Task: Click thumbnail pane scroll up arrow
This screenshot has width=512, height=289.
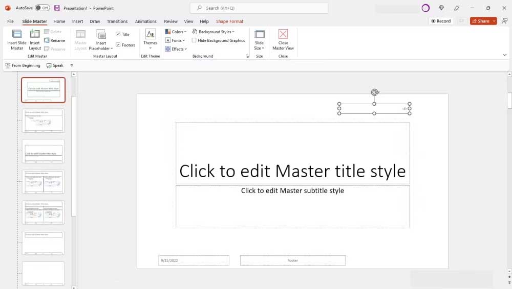Action: [74, 74]
